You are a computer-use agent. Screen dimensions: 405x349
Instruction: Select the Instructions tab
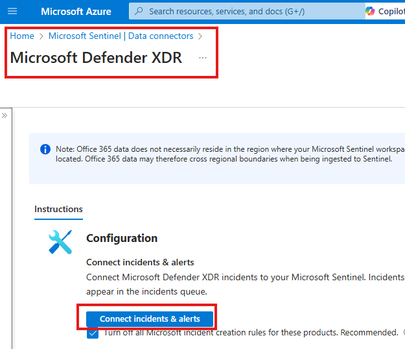pyautogui.click(x=58, y=209)
